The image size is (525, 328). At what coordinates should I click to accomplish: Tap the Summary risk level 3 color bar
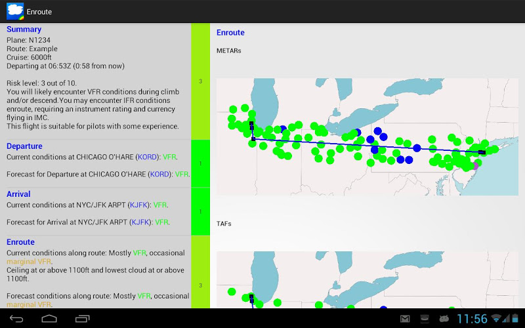click(x=201, y=81)
